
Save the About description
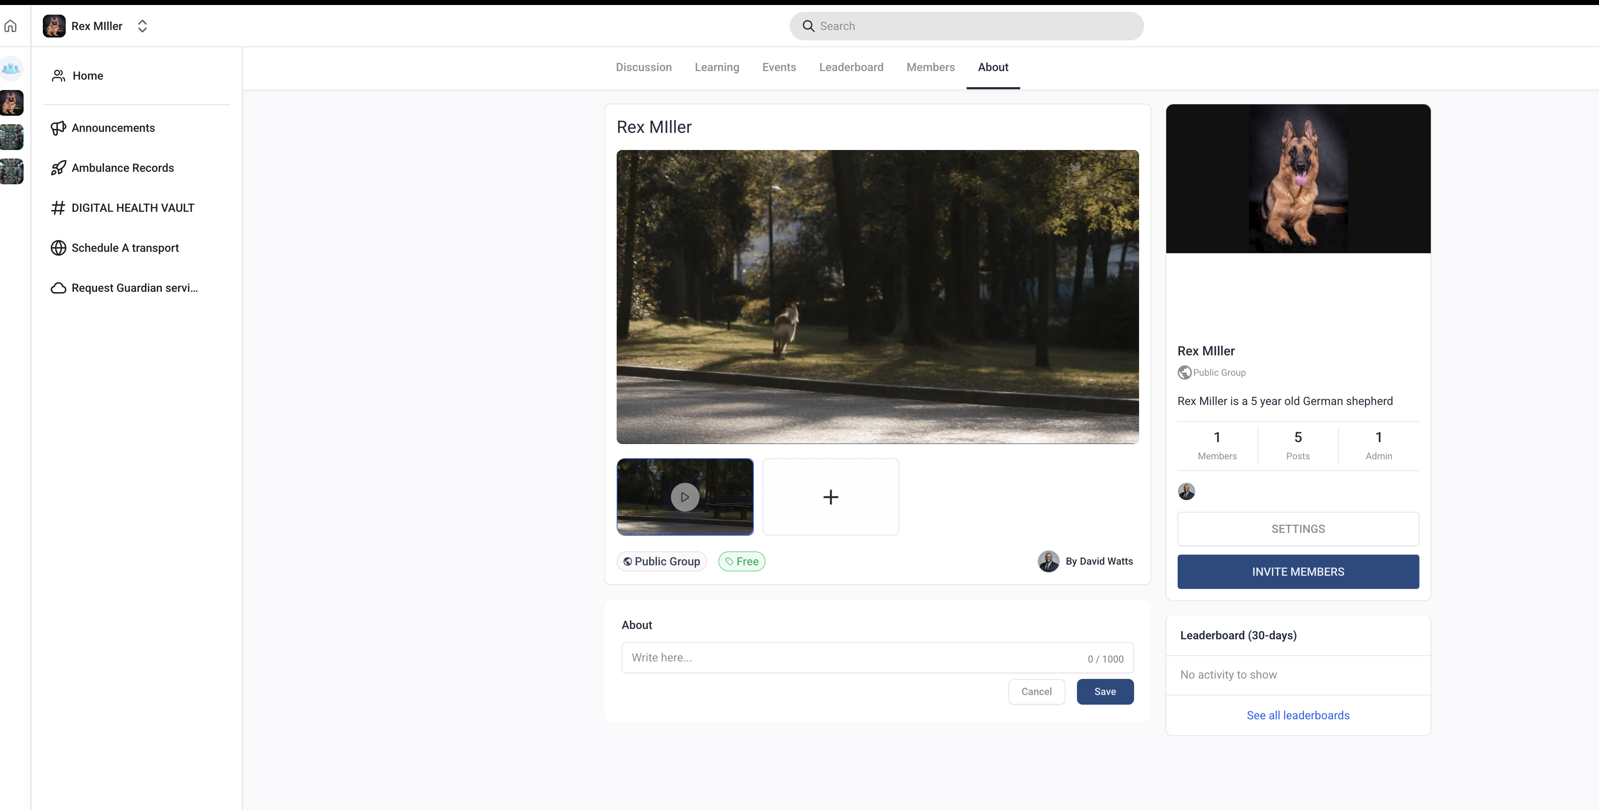click(x=1104, y=691)
